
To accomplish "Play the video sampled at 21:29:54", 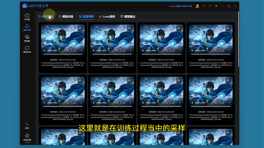I will point(192,51).
